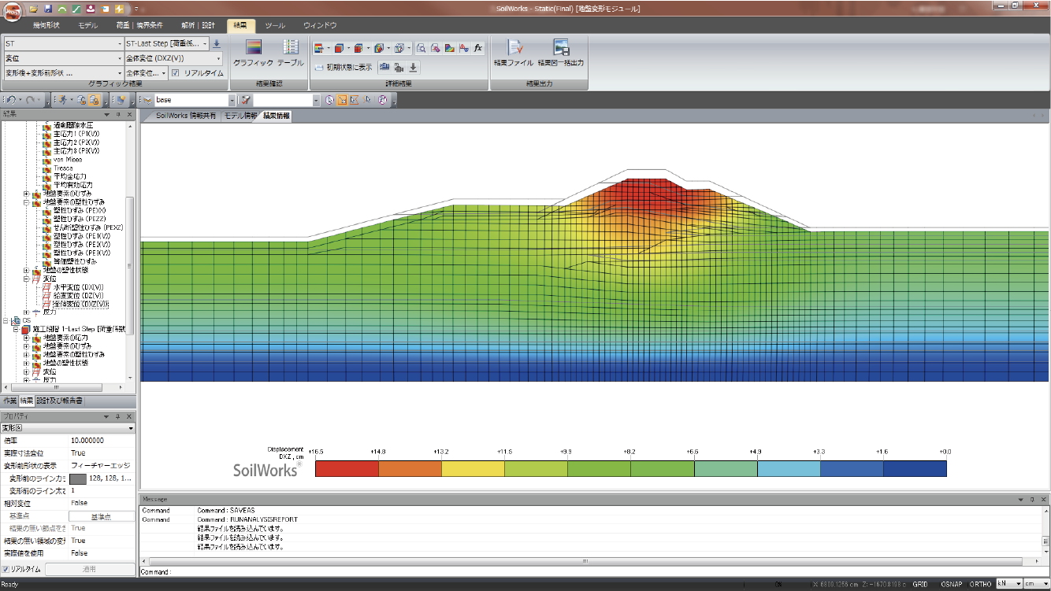
Task: Click the 初期状態に表示 button
Action: coord(344,68)
